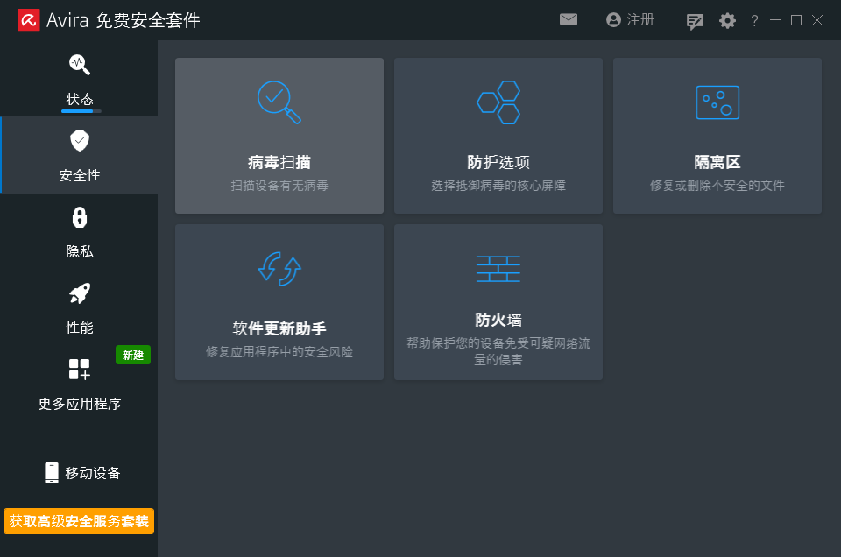Open the 状态 status section

80,99
